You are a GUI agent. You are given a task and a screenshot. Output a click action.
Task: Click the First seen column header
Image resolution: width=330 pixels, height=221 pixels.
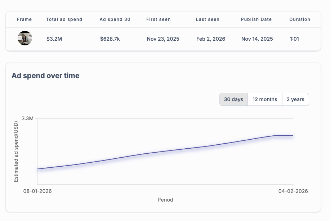(x=159, y=19)
